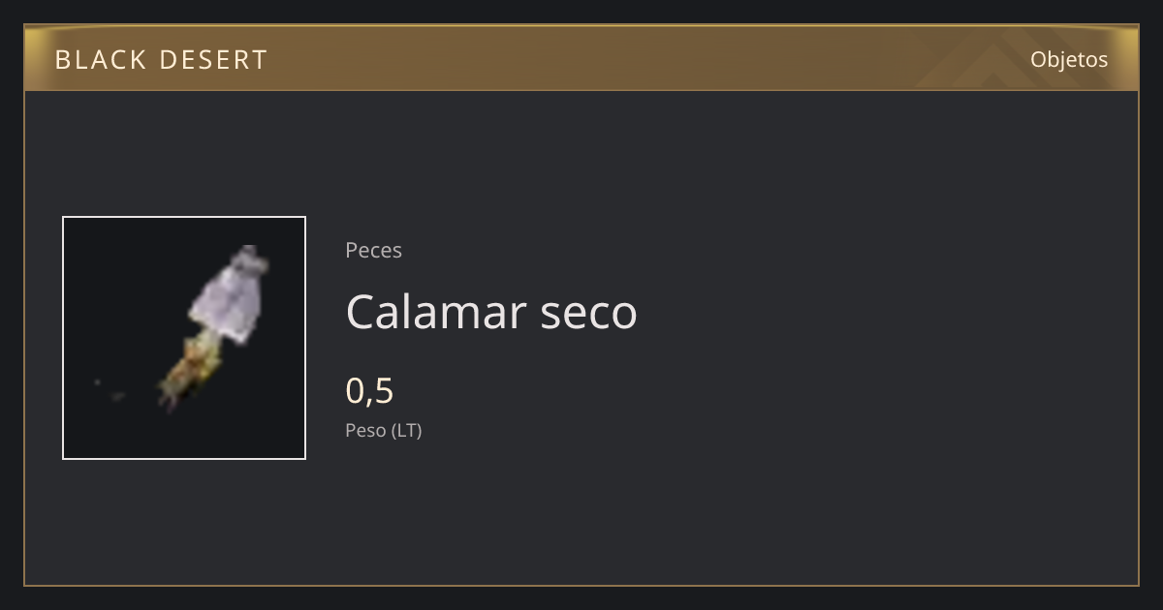This screenshot has width=1163, height=610.
Task: Click the 0,5 weight value
Action: (369, 390)
